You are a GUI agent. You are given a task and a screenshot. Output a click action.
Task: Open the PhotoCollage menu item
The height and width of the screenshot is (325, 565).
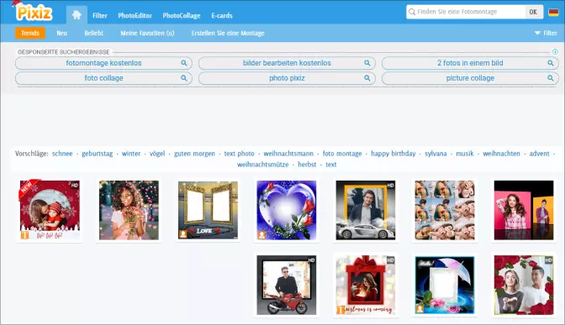point(182,15)
